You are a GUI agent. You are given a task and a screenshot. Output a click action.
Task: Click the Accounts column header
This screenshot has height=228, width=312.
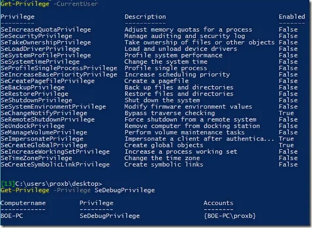[218, 203]
